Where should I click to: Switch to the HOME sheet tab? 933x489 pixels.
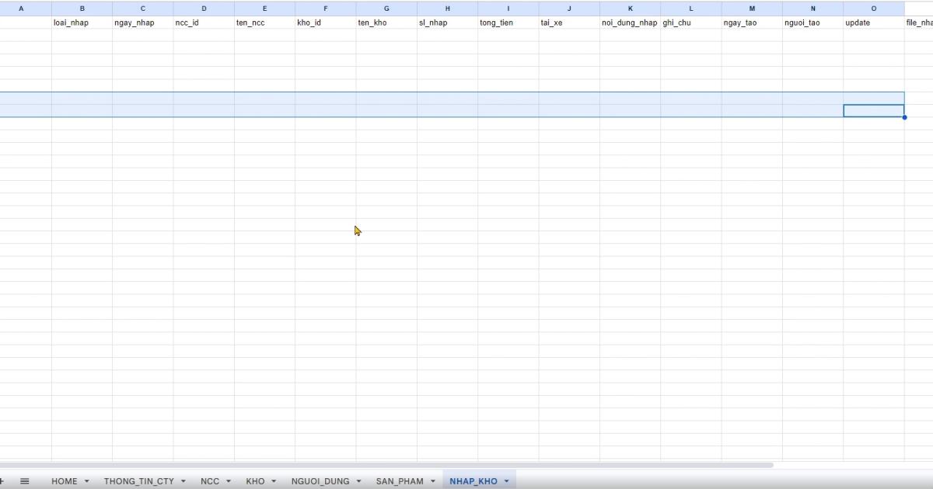[65, 481]
